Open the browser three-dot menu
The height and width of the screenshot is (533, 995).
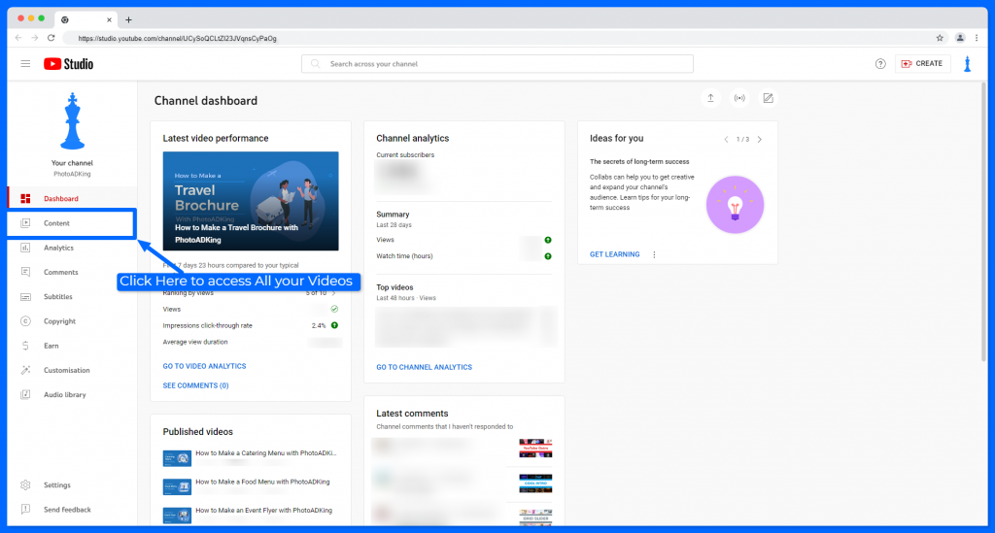977,38
